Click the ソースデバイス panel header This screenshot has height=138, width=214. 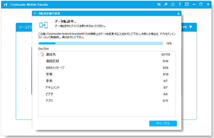pyautogui.click(x=24, y=27)
